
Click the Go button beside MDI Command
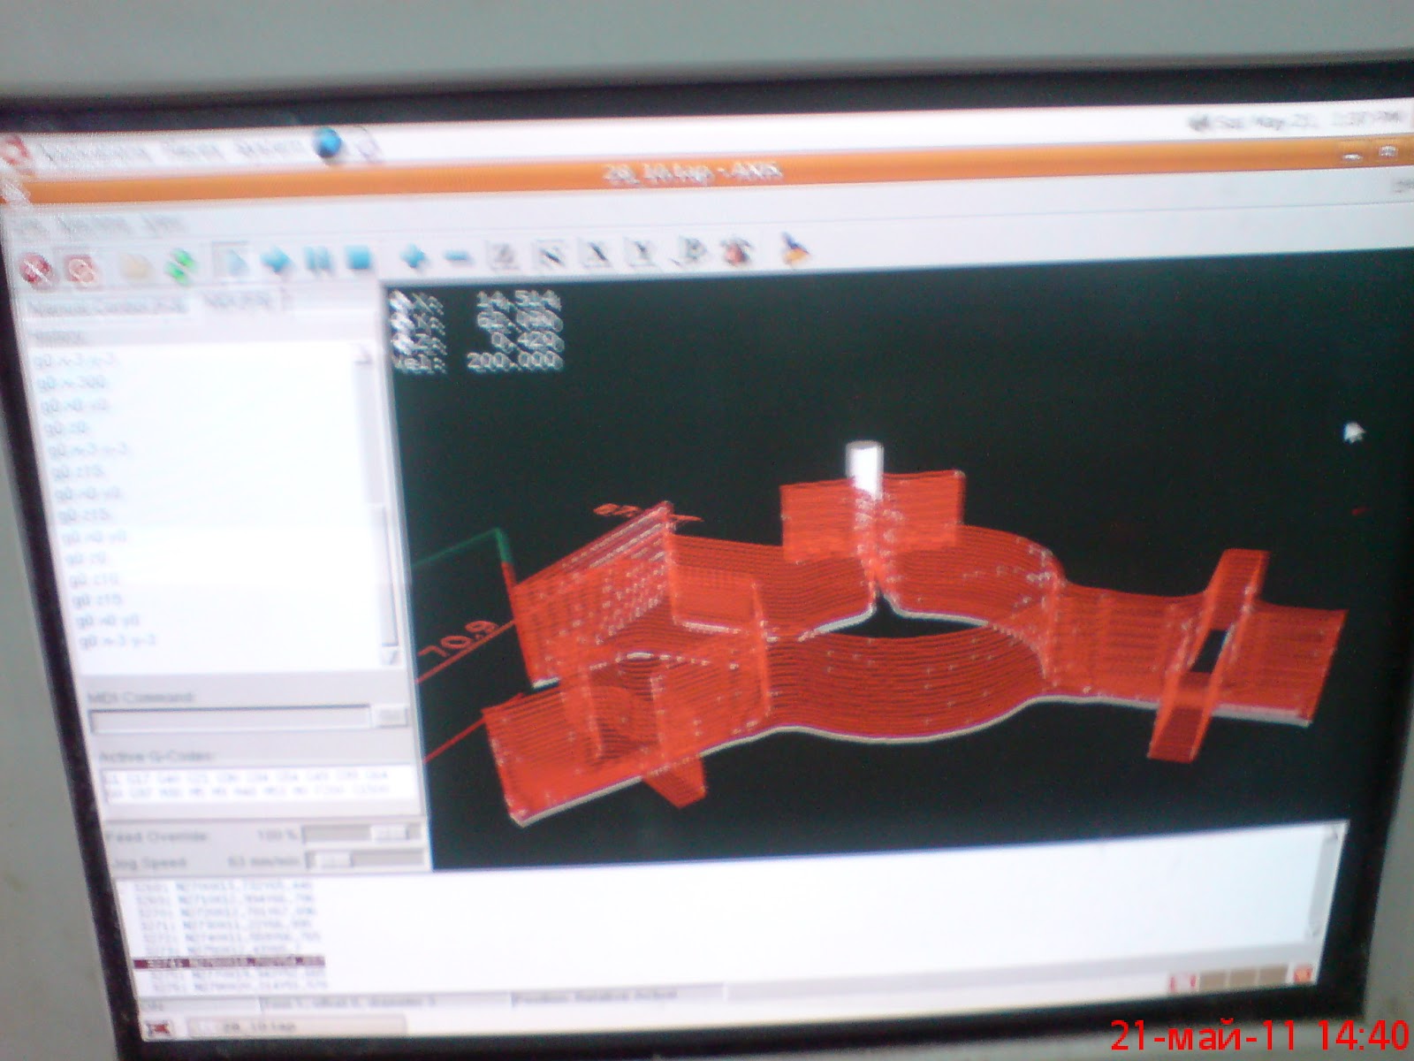click(x=391, y=717)
